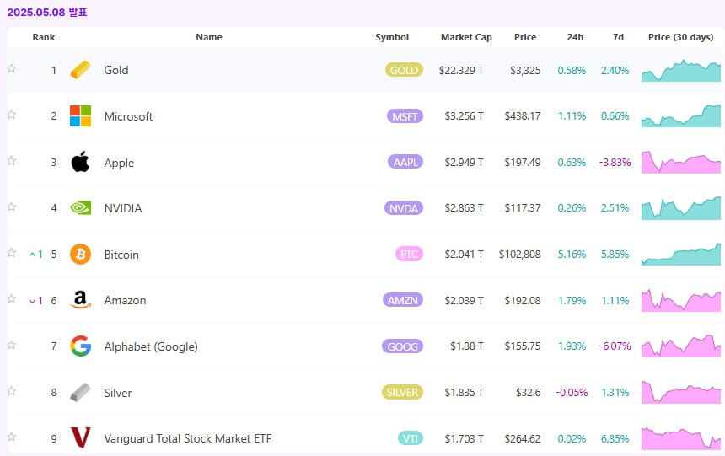Open the Gold asset link
This screenshot has height=456, width=725.
pos(116,70)
